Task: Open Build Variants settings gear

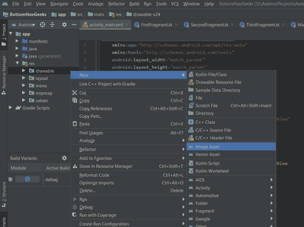Action: [64, 158]
